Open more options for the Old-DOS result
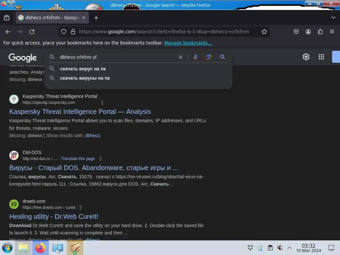 click(100, 159)
